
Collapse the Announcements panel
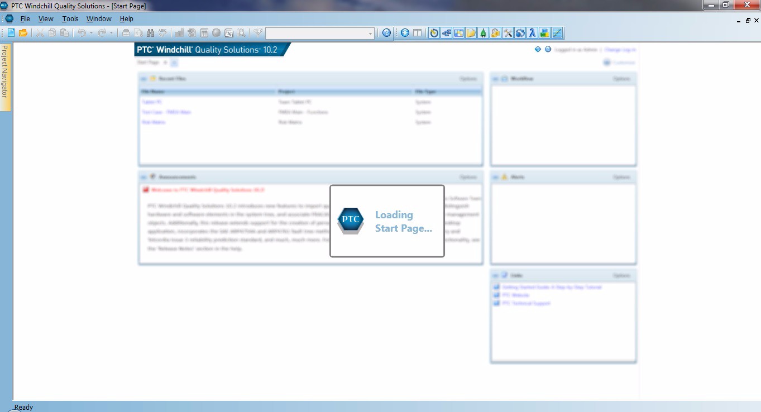tap(143, 177)
